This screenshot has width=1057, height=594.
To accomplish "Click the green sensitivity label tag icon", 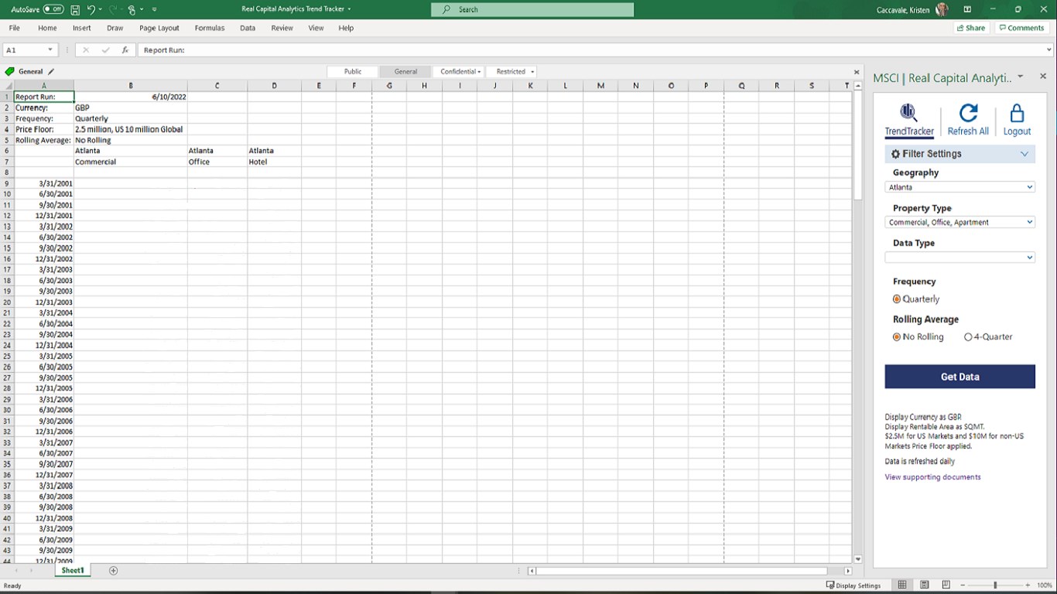I will (9, 71).
